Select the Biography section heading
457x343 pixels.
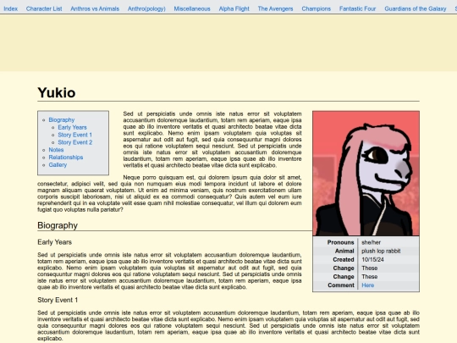click(x=58, y=225)
